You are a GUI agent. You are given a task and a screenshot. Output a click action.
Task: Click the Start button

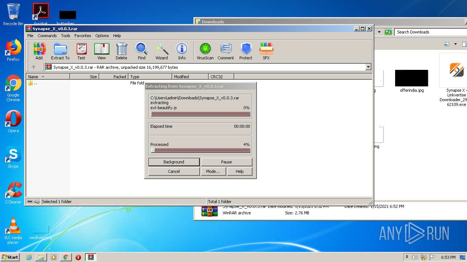pyautogui.click(x=10, y=257)
